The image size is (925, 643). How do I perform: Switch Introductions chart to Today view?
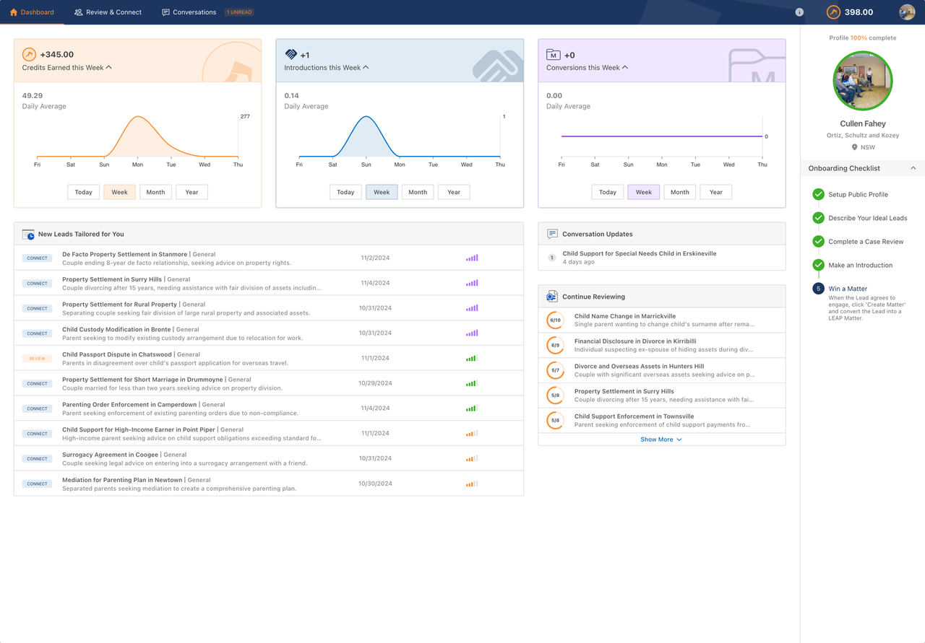345,191
